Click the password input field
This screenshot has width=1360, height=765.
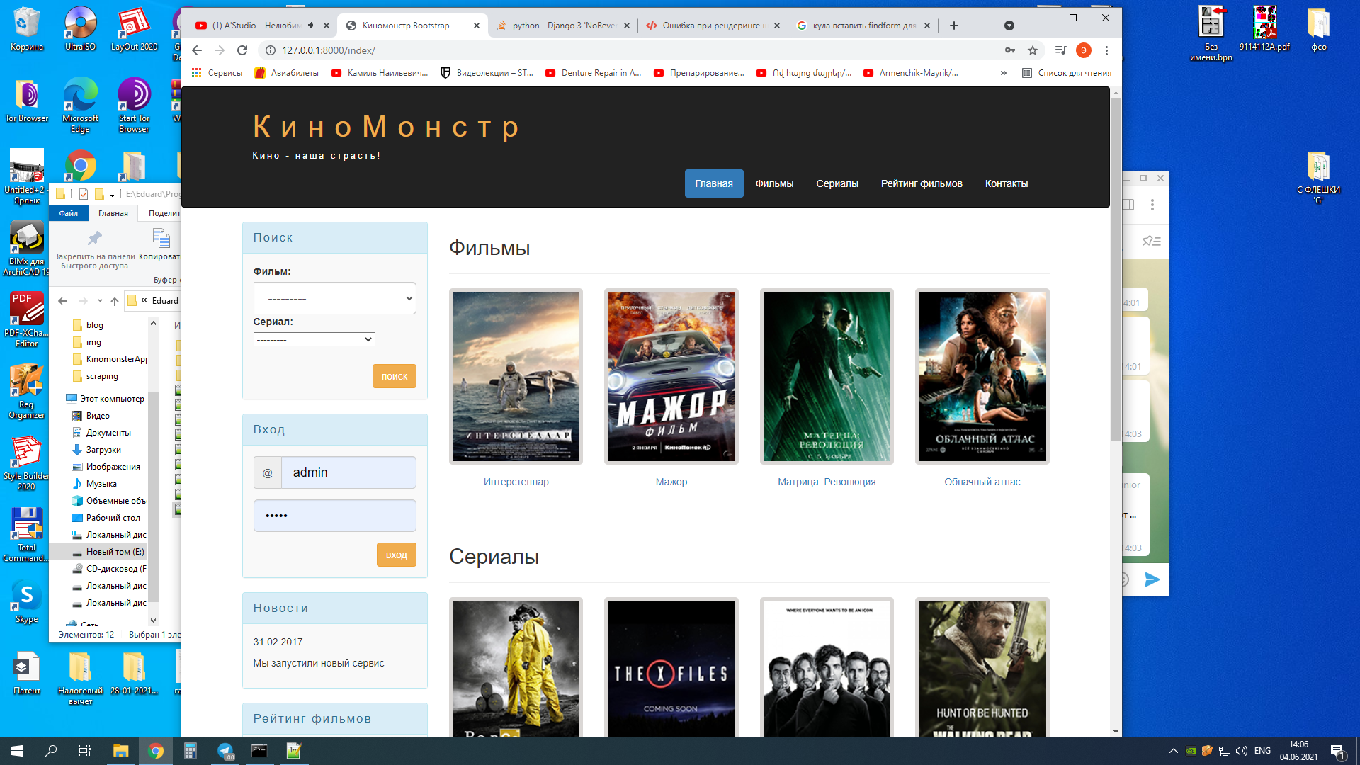[334, 516]
